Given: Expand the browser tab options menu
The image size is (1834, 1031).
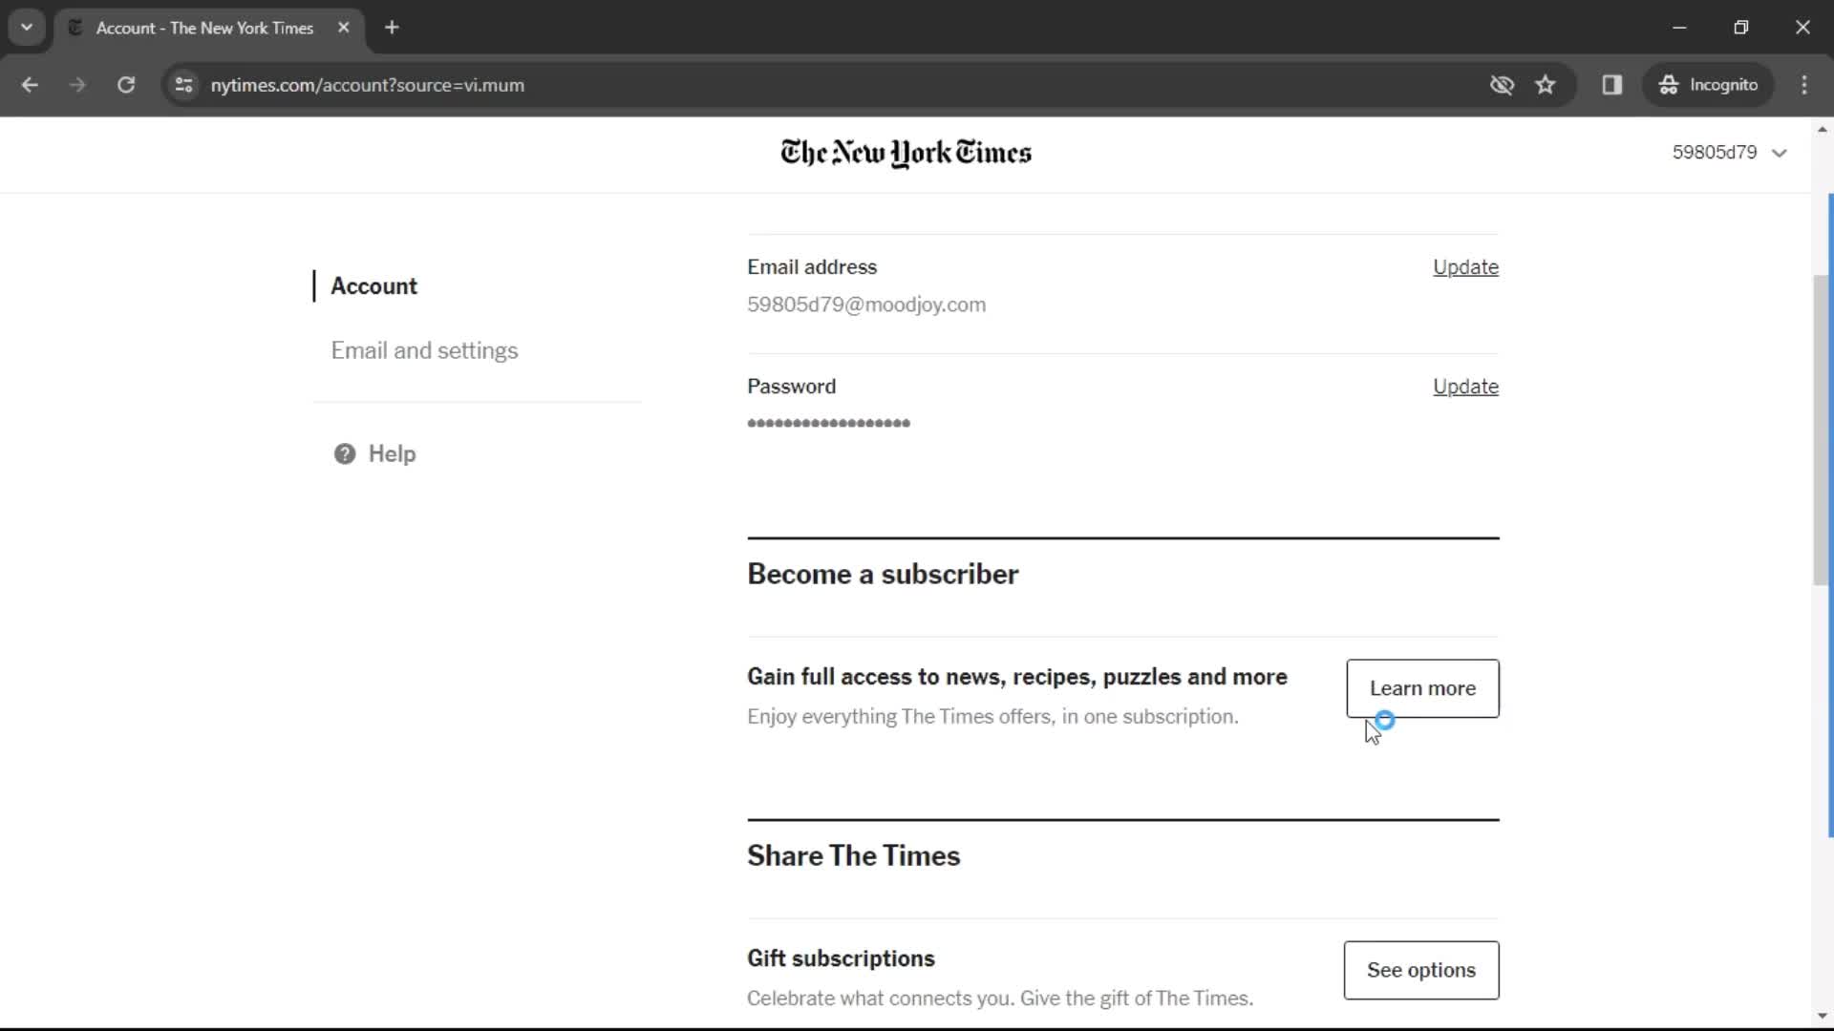Looking at the screenshot, I should tap(25, 28).
